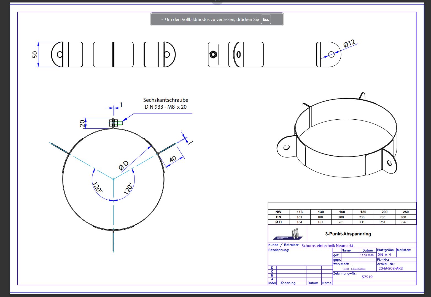Click the 'Sechskantschraube DIN 933 - M8 x 20' label
This screenshot has height=297, width=431.
166,103
